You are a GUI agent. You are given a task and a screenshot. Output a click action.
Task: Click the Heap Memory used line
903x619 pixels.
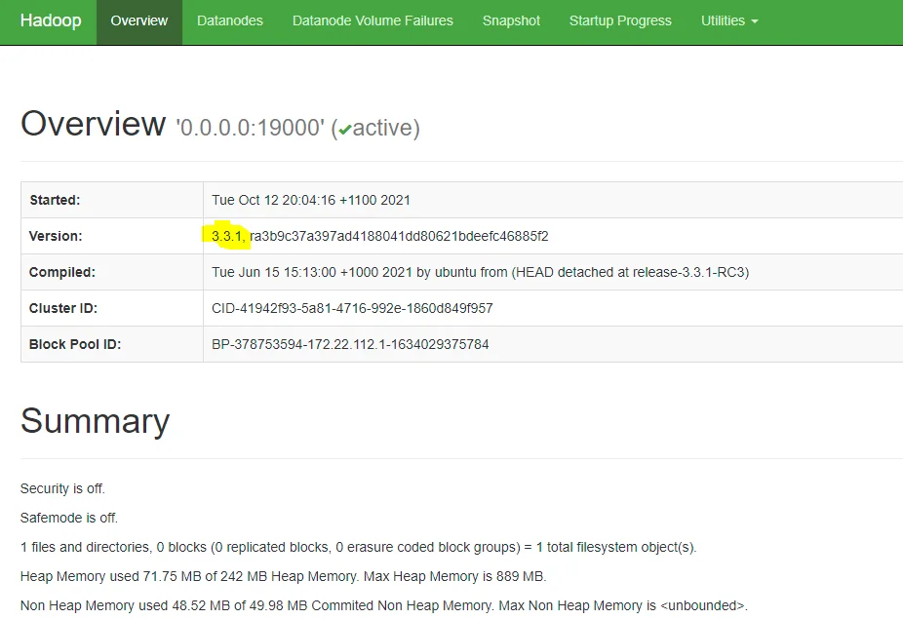coord(283,576)
